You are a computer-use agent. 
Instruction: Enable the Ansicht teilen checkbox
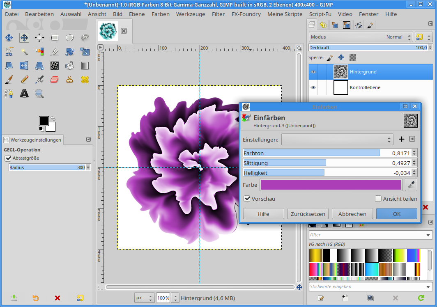click(x=378, y=199)
